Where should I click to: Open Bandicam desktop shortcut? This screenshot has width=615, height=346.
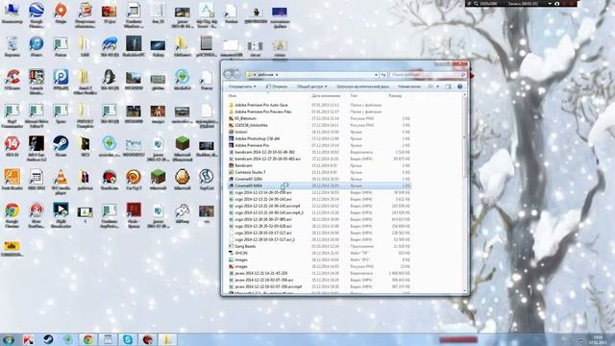pos(109,180)
